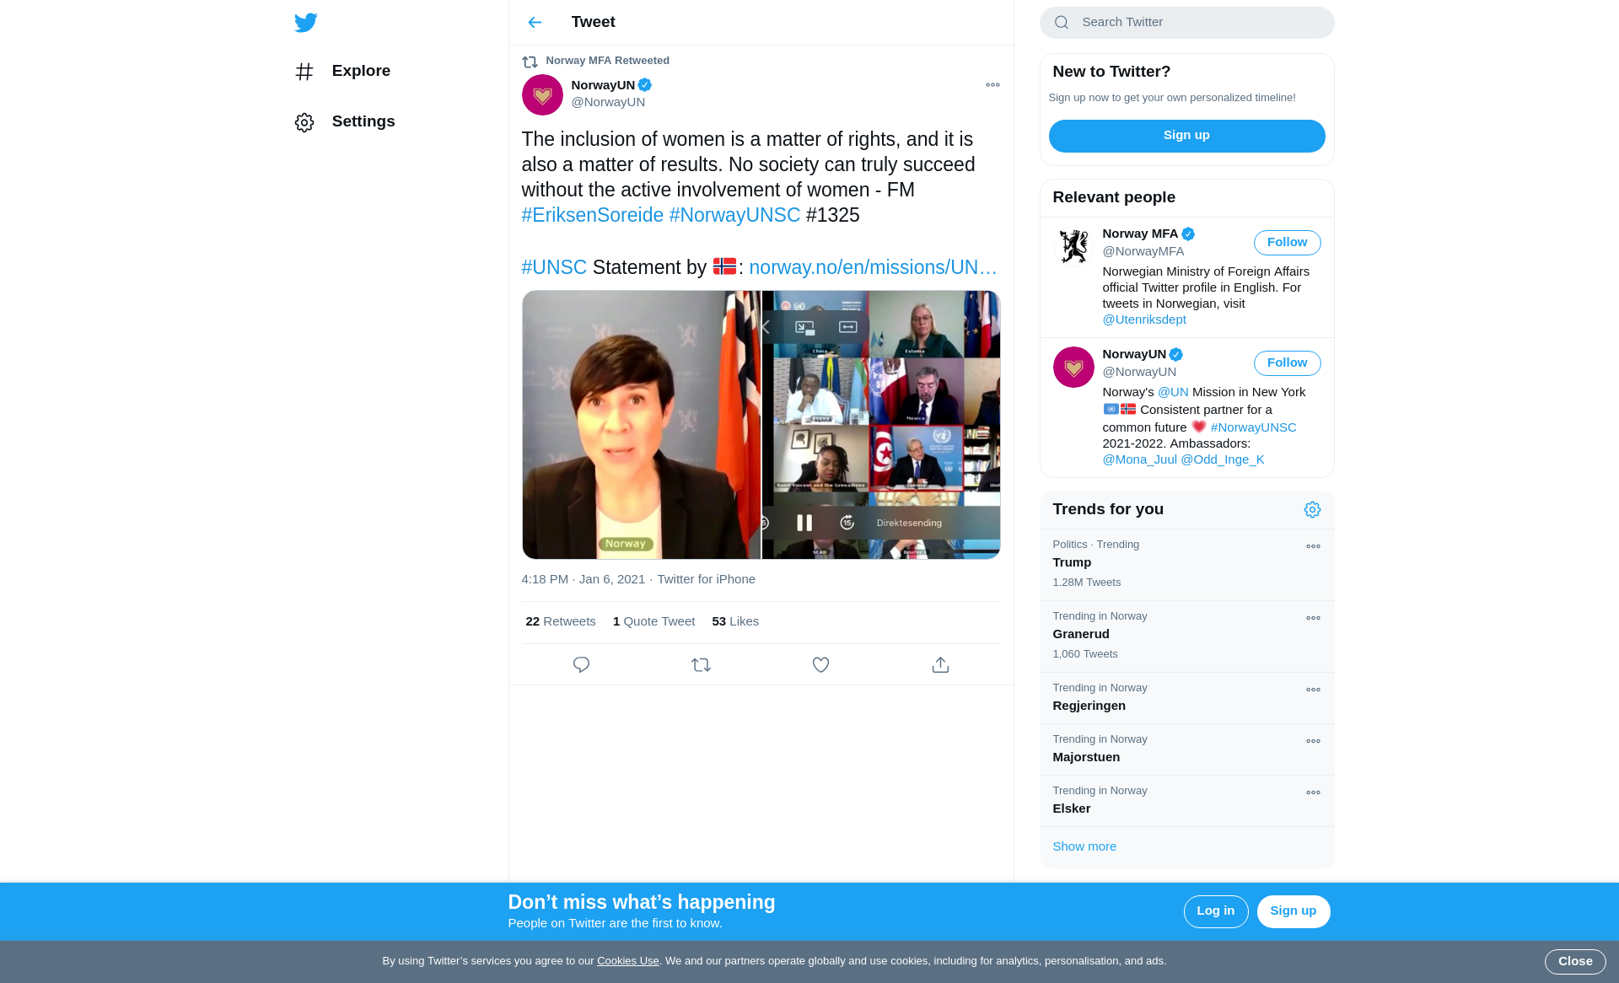Screen dimensions: 1619x983
Task: Open @Utenriksdept mention link
Action: click(x=1143, y=320)
